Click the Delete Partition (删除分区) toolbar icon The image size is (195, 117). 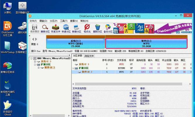[x=98, y=29]
